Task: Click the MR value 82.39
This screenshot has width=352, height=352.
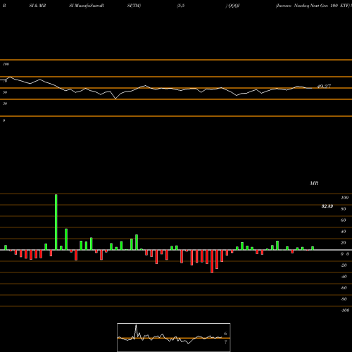Action: (327, 206)
